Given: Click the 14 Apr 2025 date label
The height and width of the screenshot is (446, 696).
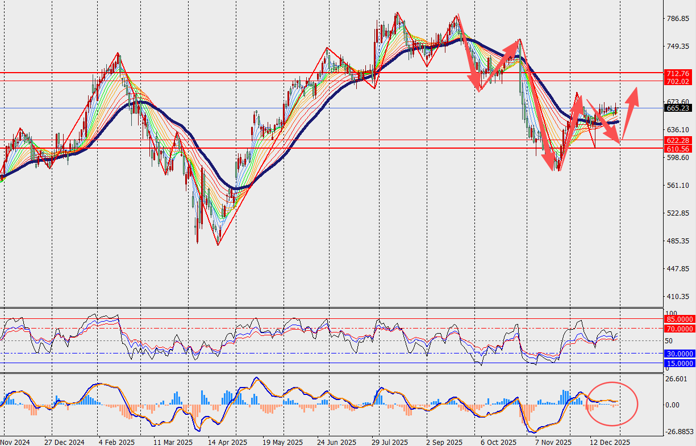Looking at the screenshot, I should 227,441.
